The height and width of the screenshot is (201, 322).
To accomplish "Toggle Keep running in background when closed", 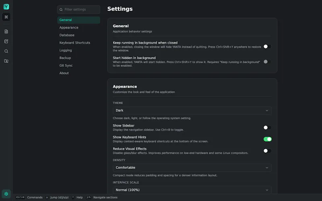I will point(267,47).
